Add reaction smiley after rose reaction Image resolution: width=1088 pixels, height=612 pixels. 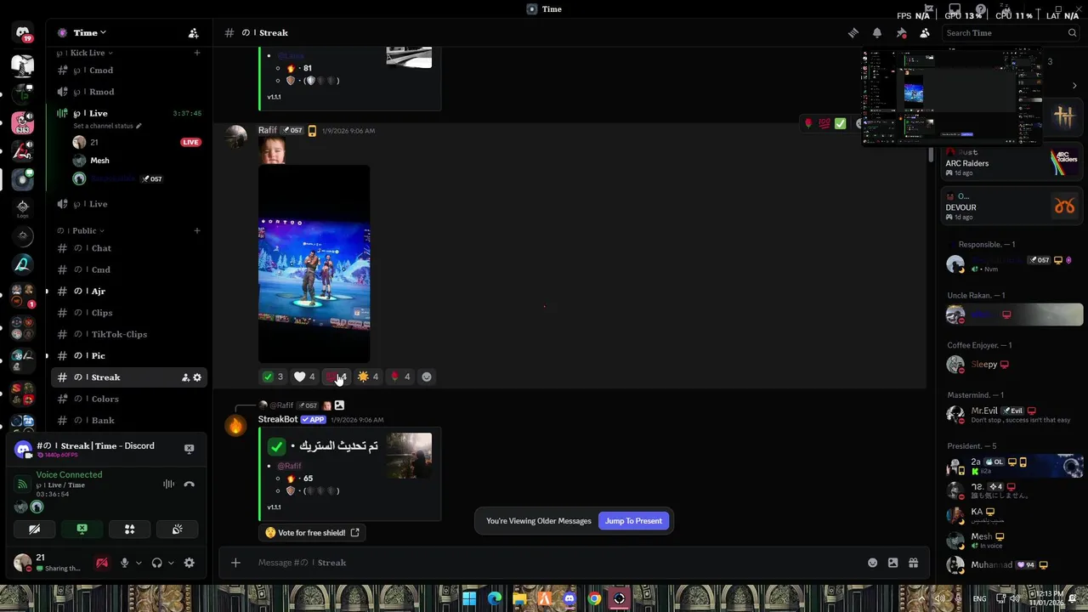coord(427,377)
